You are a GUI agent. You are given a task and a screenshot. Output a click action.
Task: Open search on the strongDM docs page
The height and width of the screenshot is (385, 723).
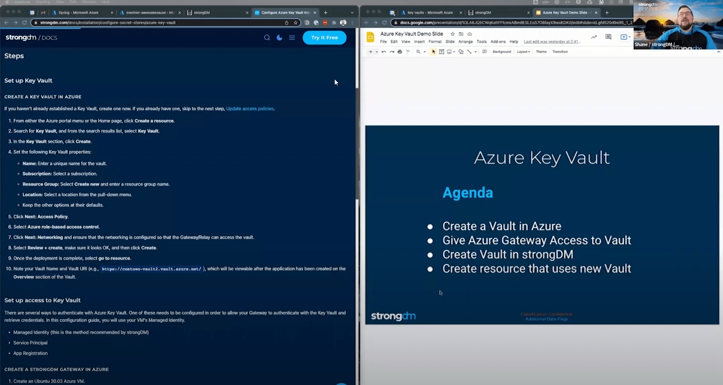[267, 37]
